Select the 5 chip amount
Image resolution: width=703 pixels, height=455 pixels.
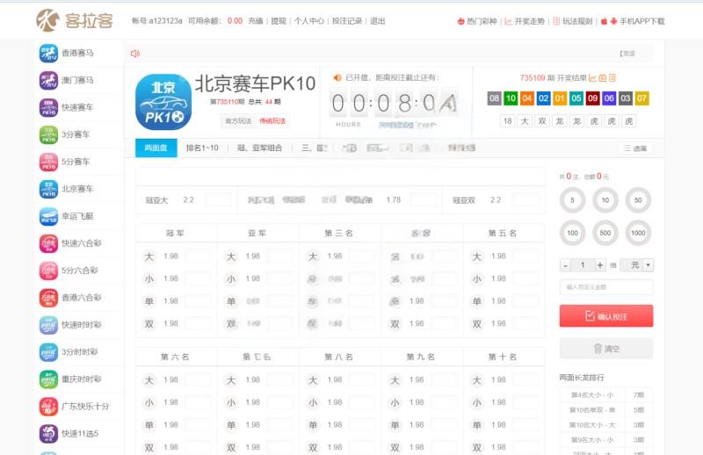(572, 200)
